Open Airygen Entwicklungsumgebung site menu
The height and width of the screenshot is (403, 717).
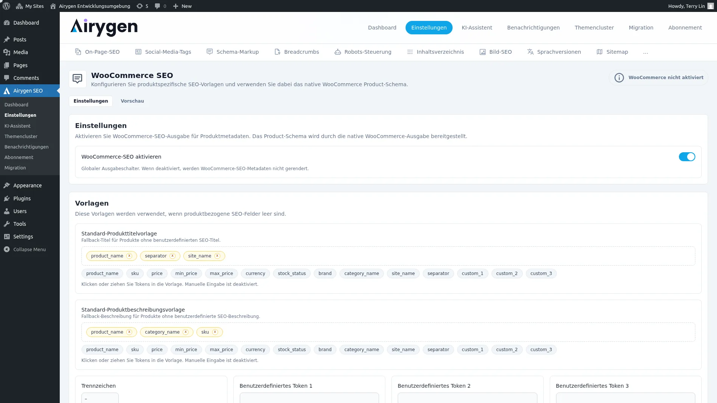click(x=90, y=6)
